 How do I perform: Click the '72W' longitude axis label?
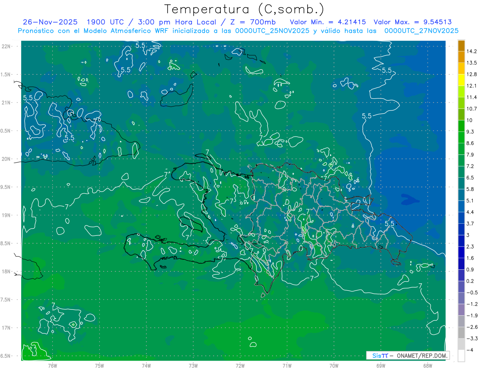pyautogui.click(x=240, y=366)
